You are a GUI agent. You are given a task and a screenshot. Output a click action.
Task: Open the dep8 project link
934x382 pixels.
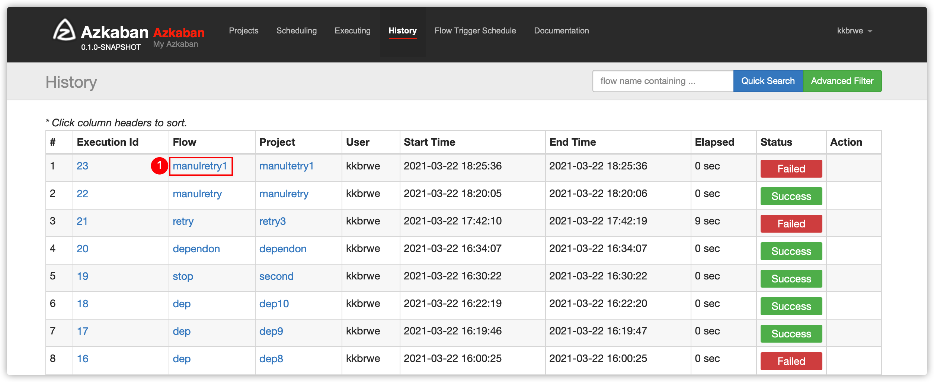[x=271, y=359]
